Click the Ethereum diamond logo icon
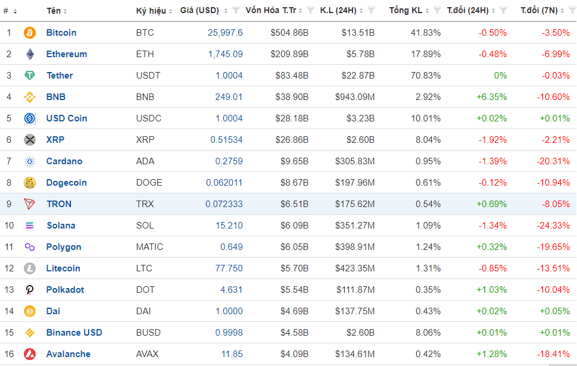 tap(30, 54)
